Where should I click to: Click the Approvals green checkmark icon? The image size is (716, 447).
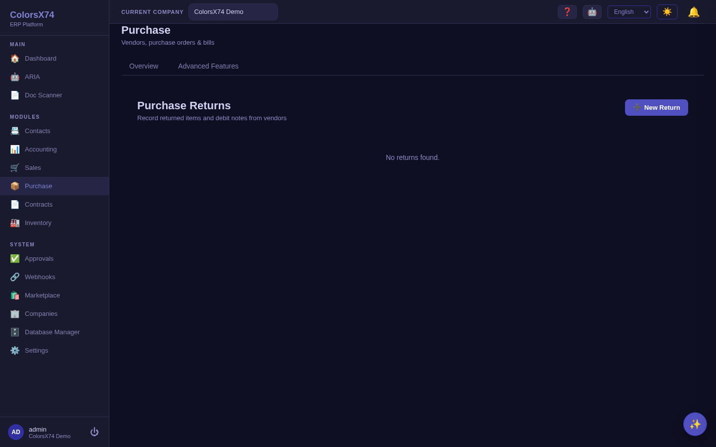click(15, 259)
